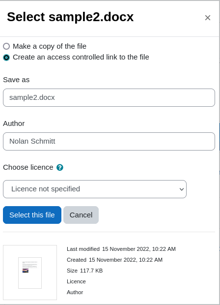Close the Select sample2.docx dialog
Image resolution: width=220 pixels, height=305 pixels.
point(208,18)
